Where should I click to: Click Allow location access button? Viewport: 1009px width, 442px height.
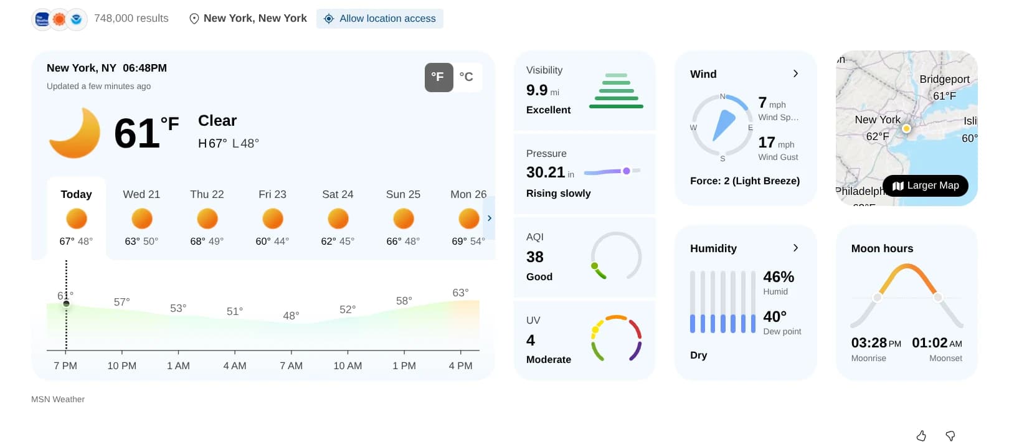(380, 19)
